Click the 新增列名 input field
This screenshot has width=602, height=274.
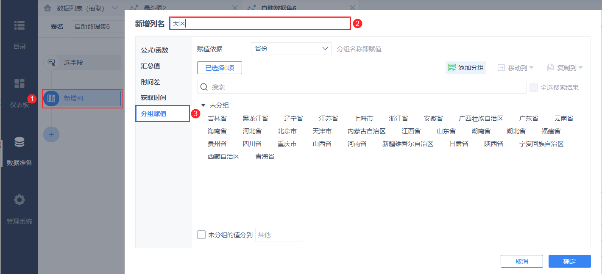point(260,23)
